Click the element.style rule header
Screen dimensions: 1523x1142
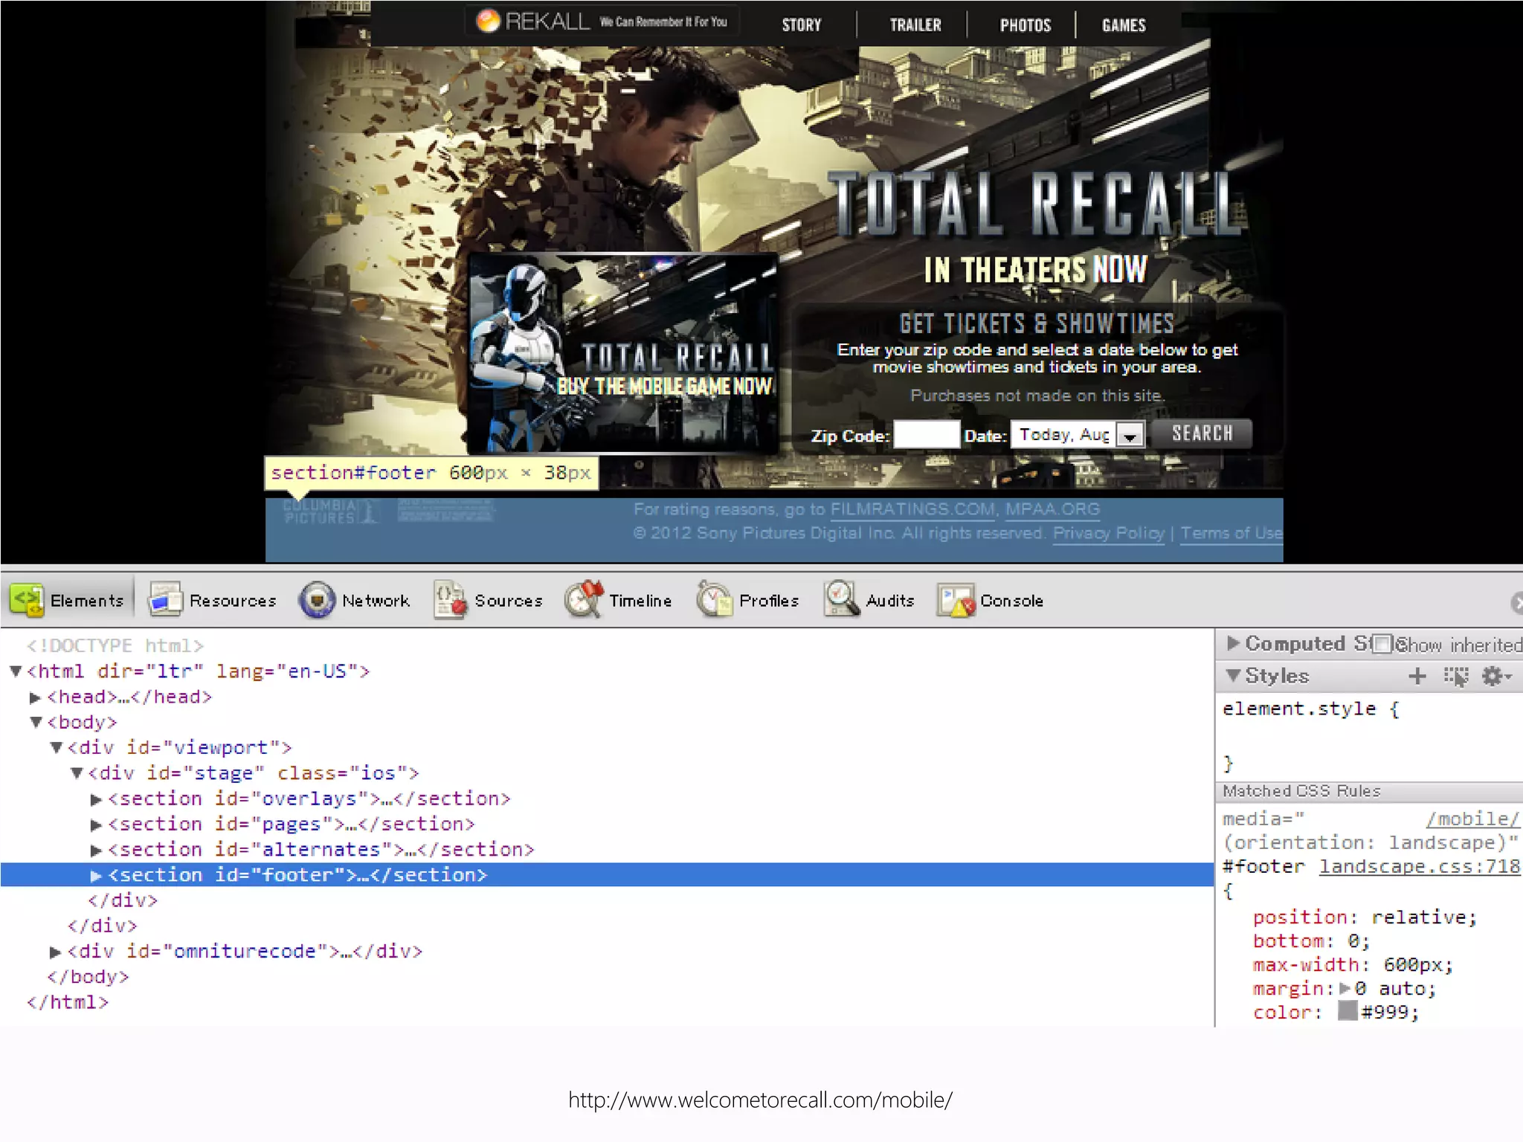point(1311,709)
